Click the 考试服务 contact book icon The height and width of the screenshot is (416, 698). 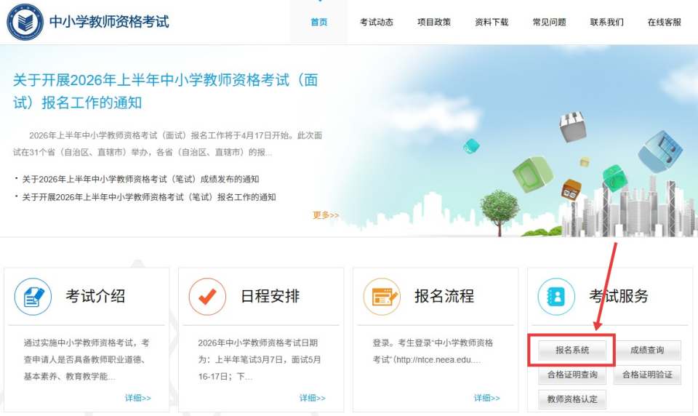point(556,297)
